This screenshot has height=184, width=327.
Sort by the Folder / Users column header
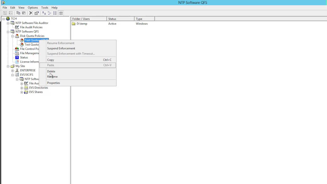click(89, 19)
